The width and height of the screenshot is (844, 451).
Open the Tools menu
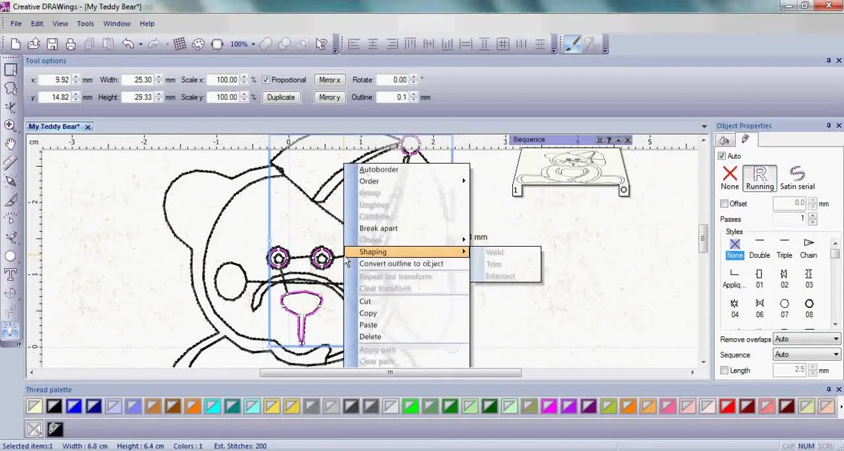click(x=85, y=23)
